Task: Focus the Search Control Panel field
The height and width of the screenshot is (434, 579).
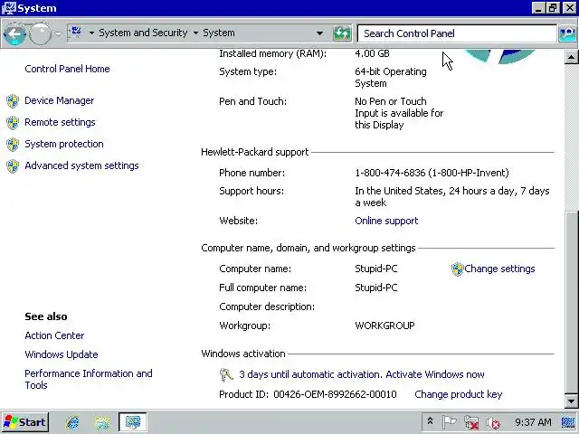Action: coord(457,33)
